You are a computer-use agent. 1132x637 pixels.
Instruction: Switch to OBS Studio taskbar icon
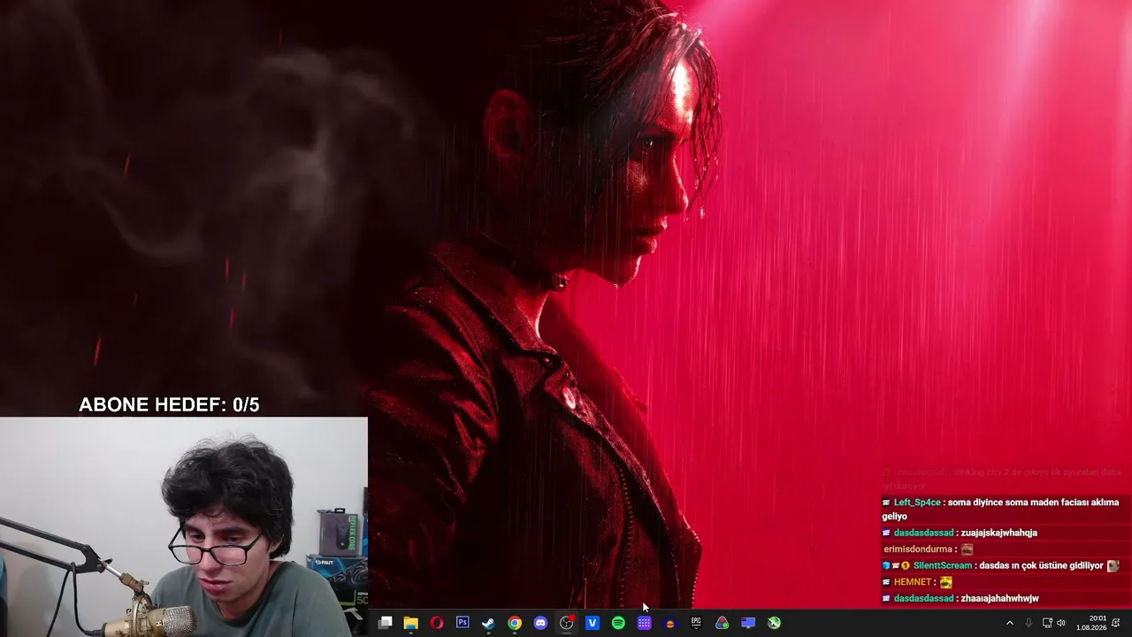coord(566,623)
